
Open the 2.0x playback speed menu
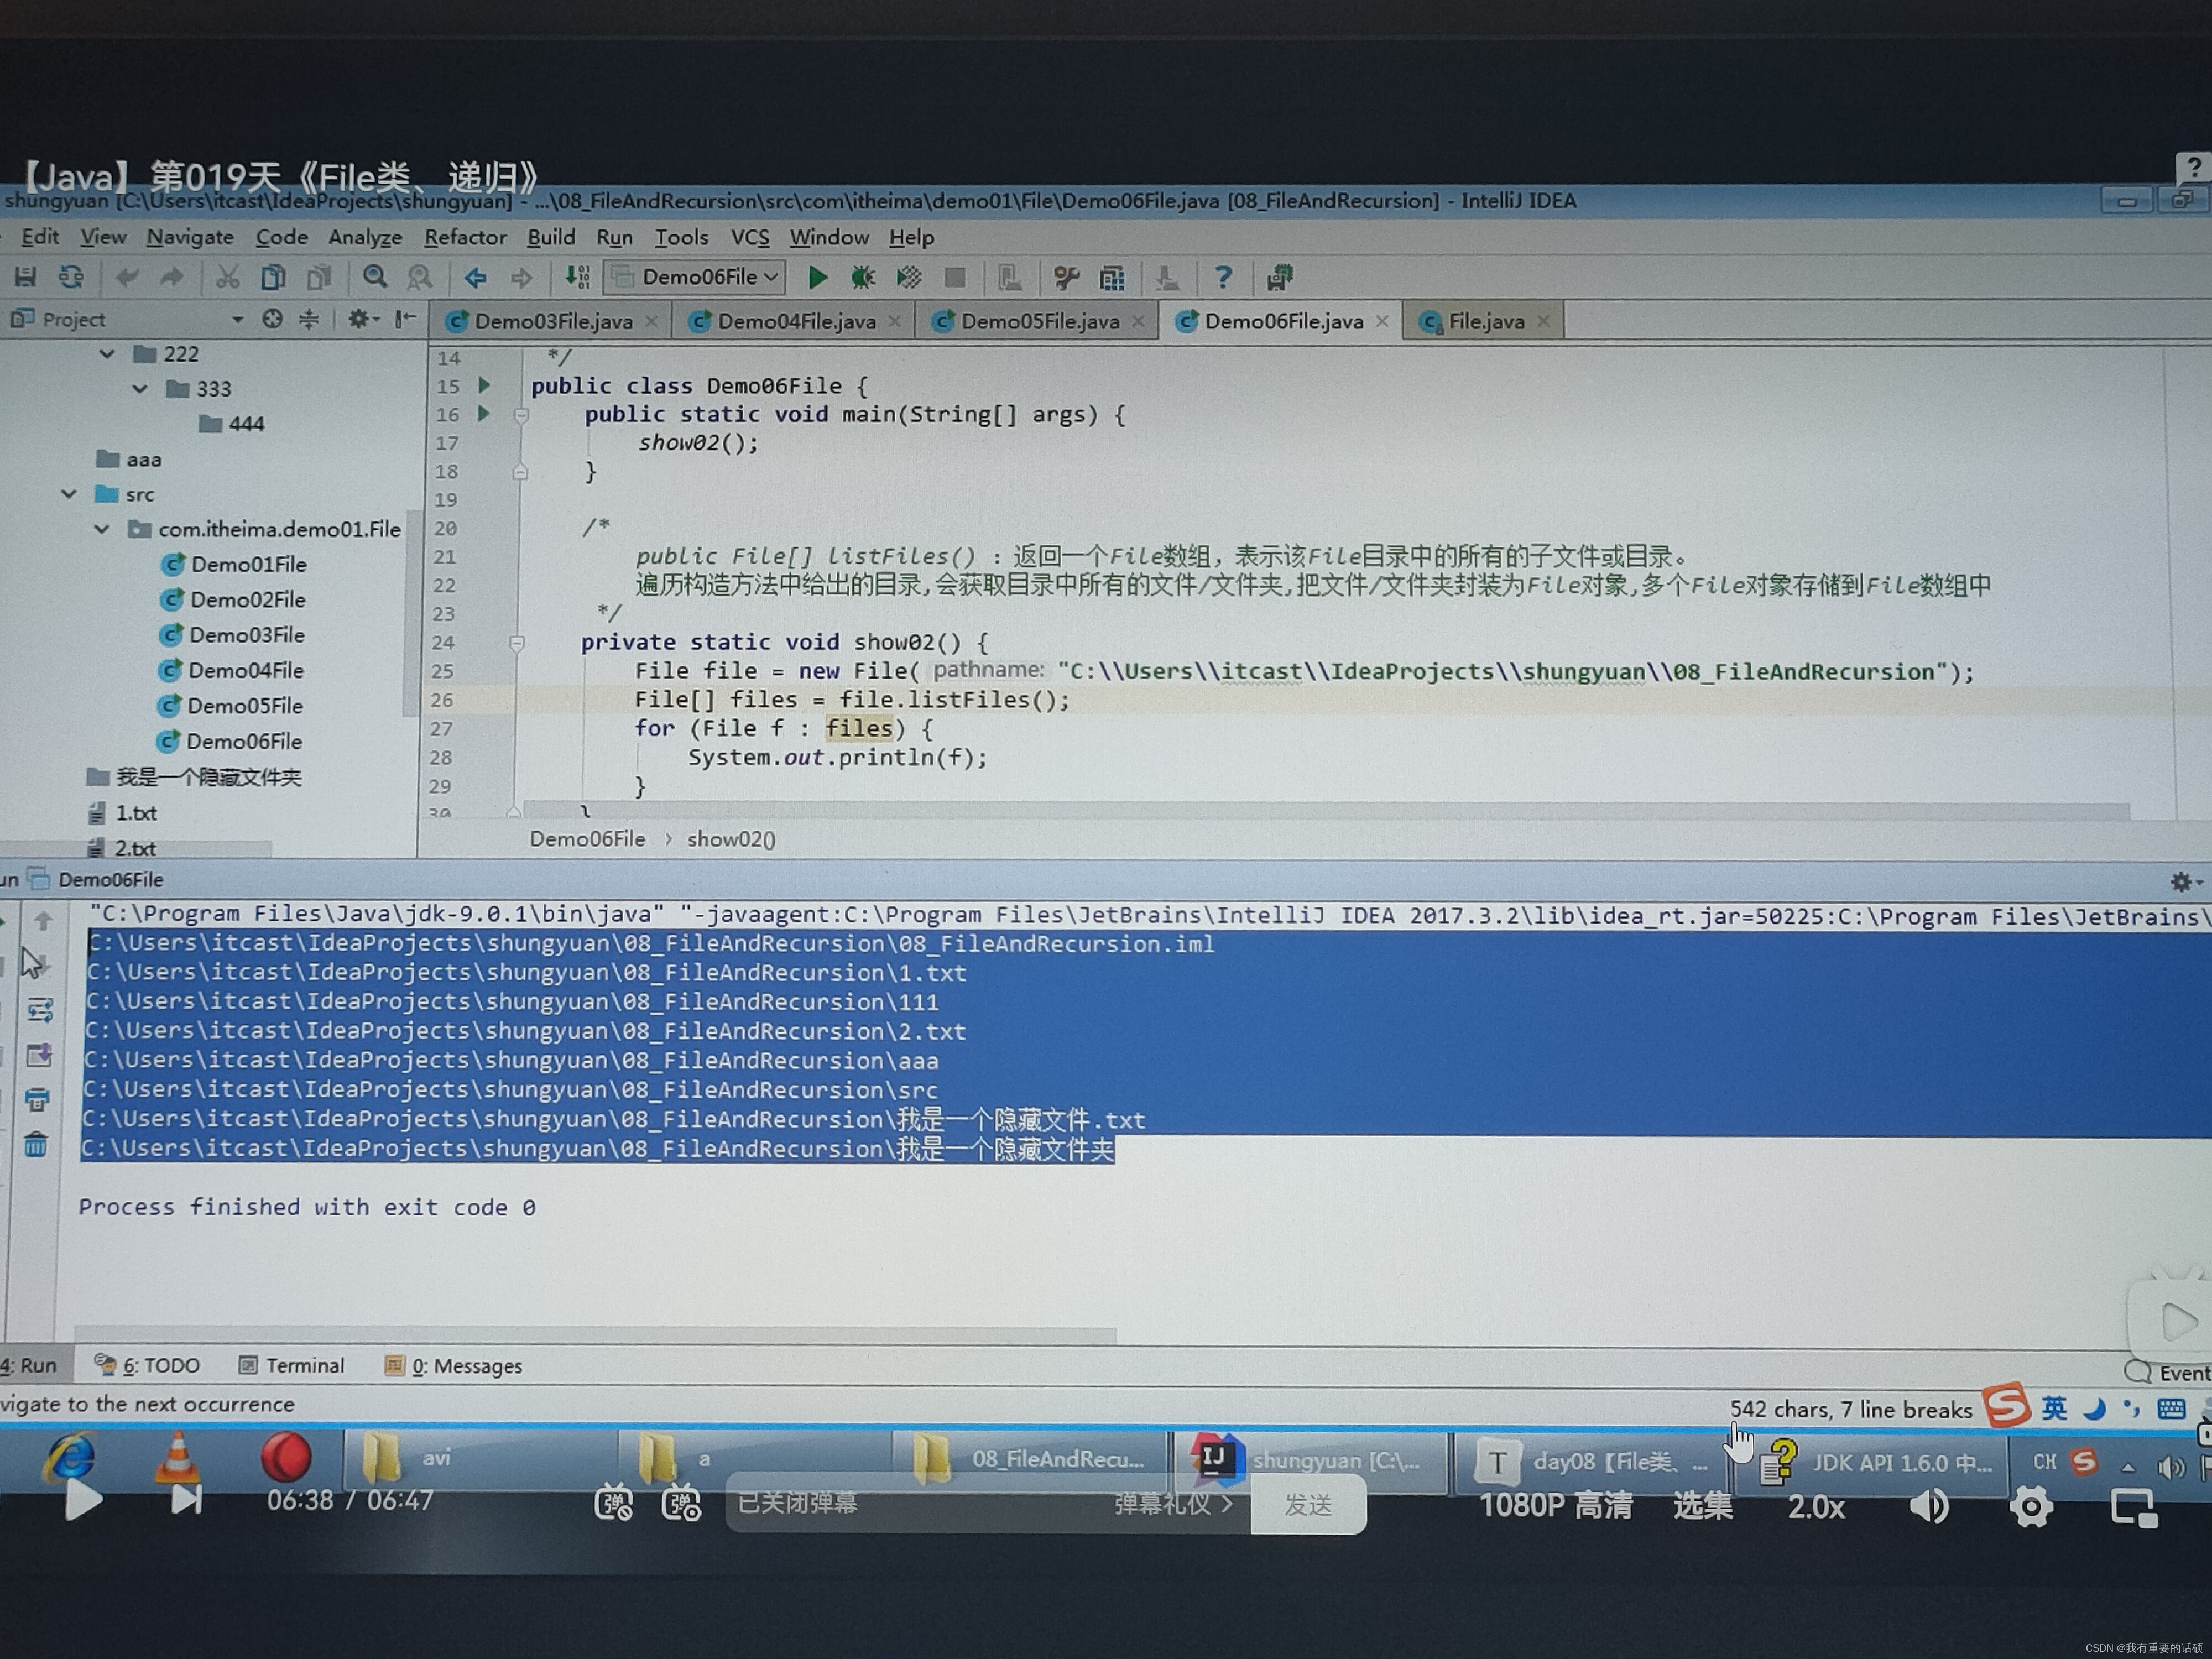point(1816,1506)
